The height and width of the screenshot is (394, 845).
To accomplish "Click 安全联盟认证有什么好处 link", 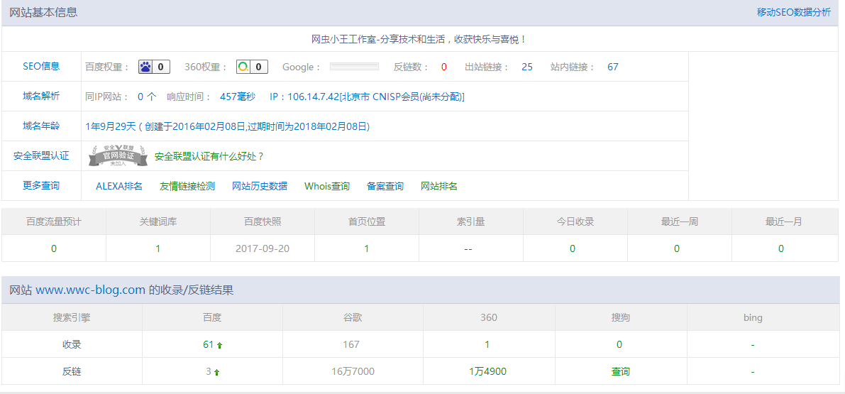I will pyautogui.click(x=209, y=156).
